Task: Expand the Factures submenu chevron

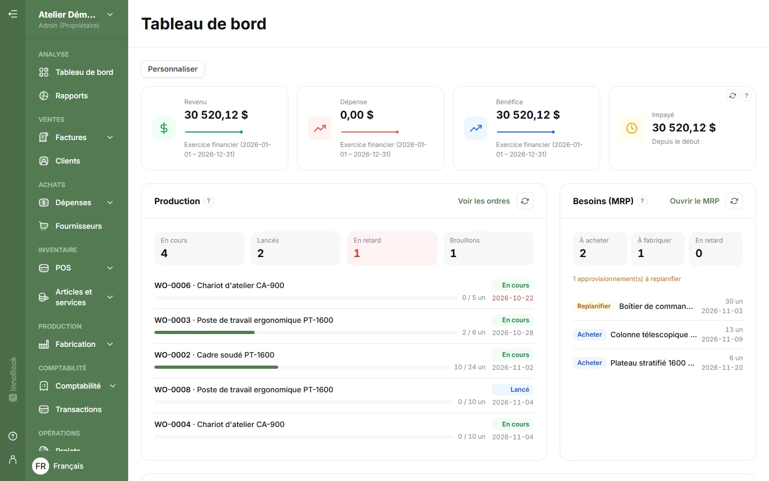Action: point(110,137)
